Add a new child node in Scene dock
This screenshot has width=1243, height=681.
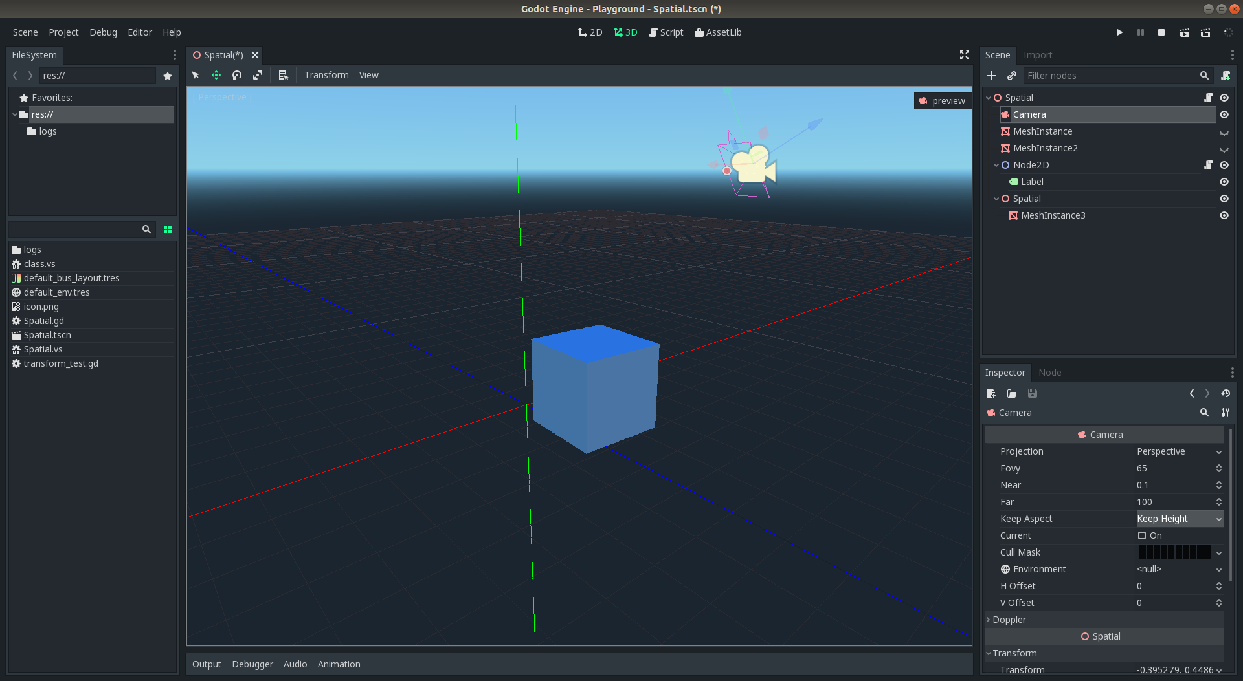click(991, 76)
